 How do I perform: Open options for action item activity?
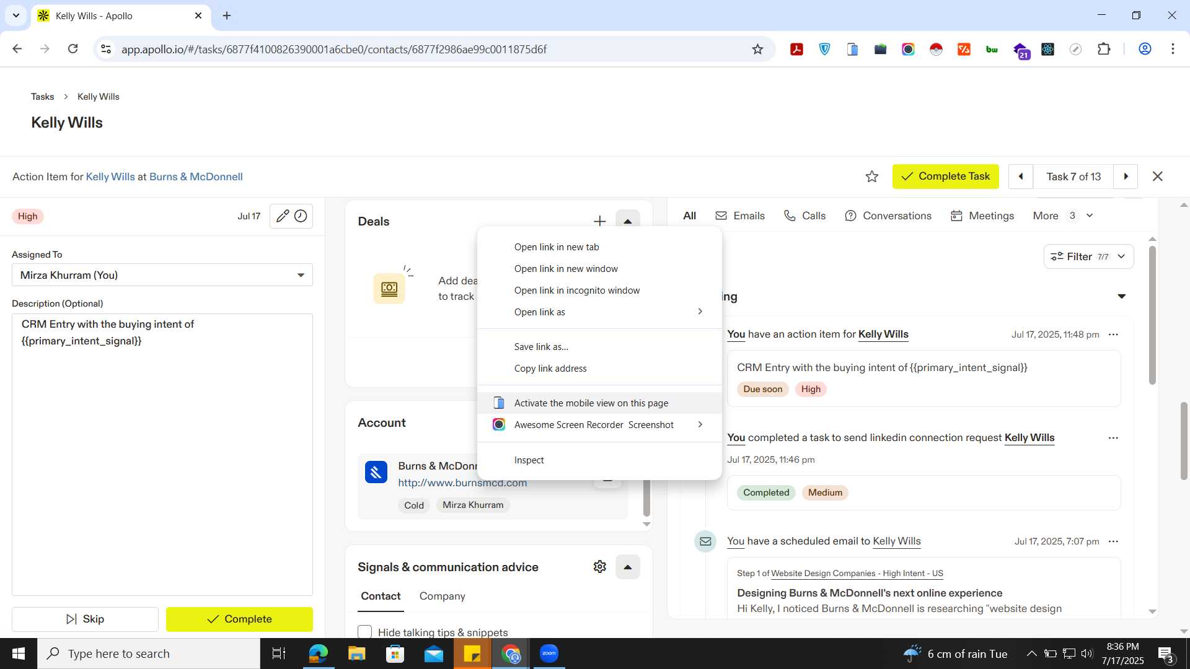point(1113,334)
